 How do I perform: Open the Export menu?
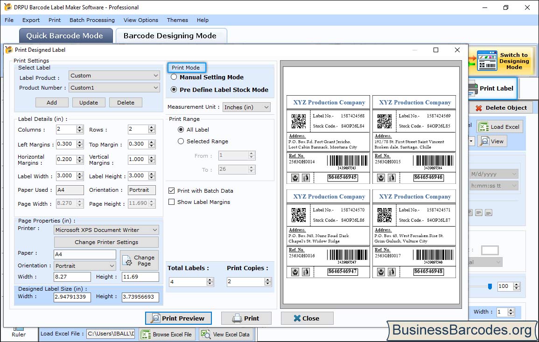pos(31,20)
